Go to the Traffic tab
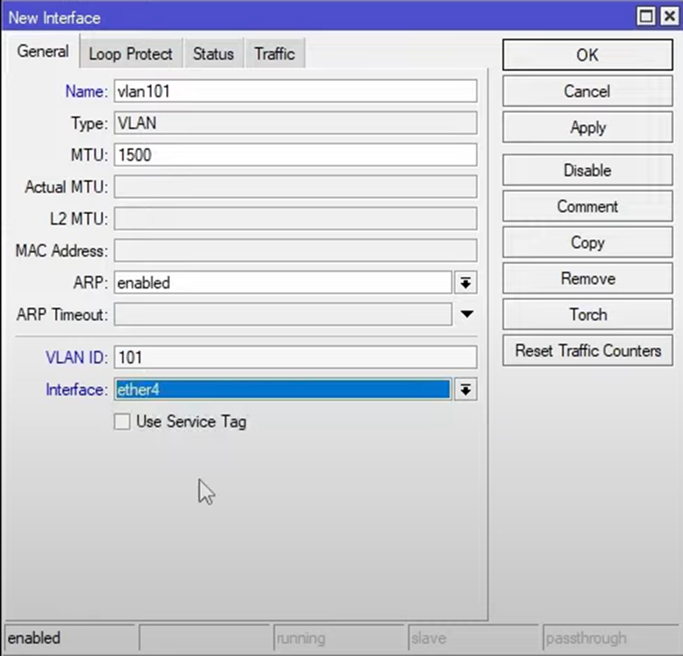 pyautogui.click(x=274, y=54)
